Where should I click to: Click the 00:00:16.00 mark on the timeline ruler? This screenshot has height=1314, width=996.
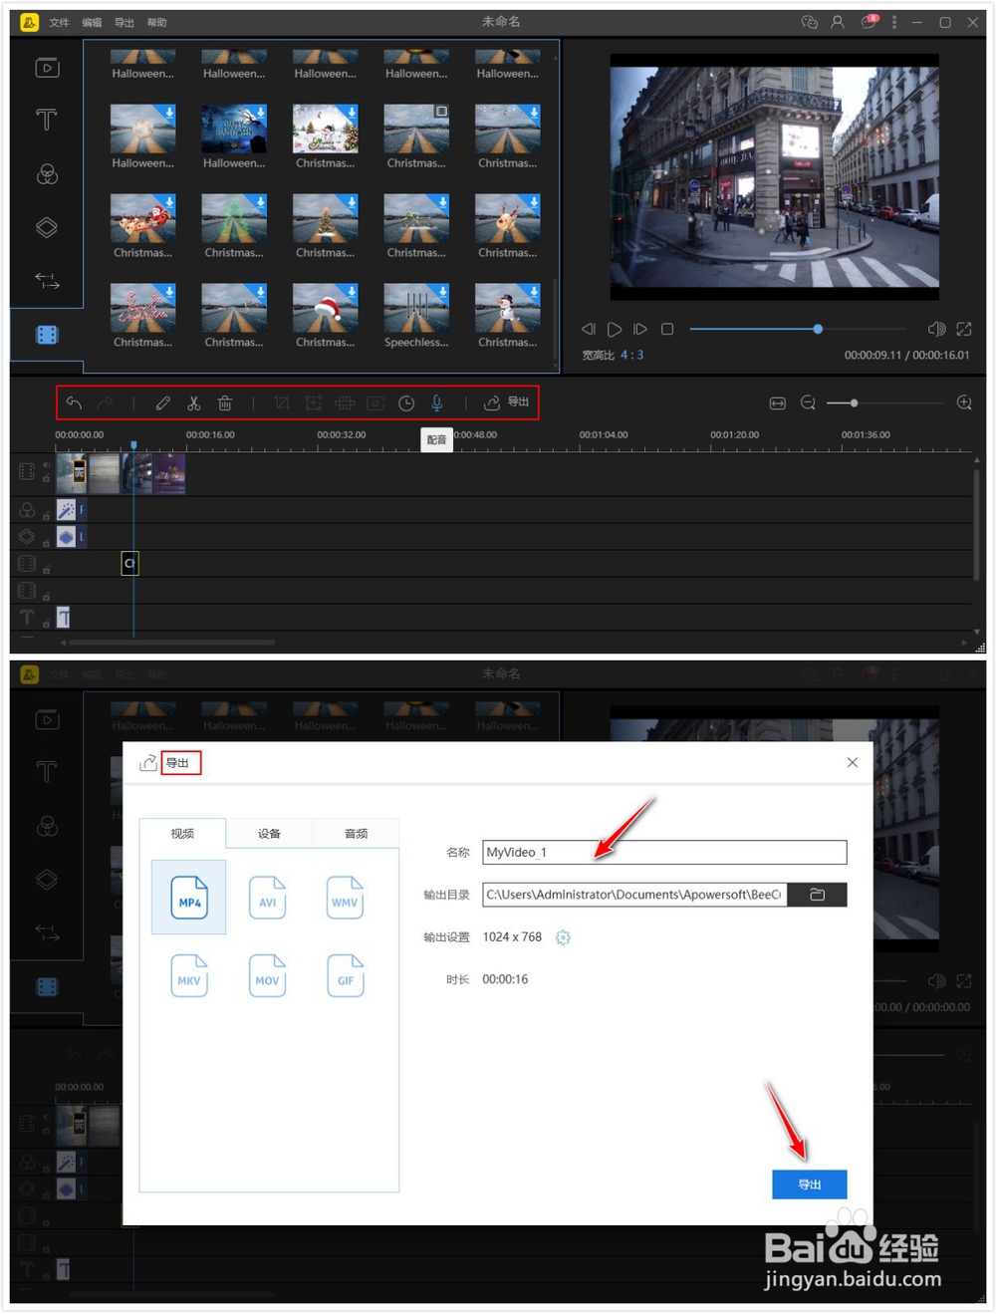210,435
